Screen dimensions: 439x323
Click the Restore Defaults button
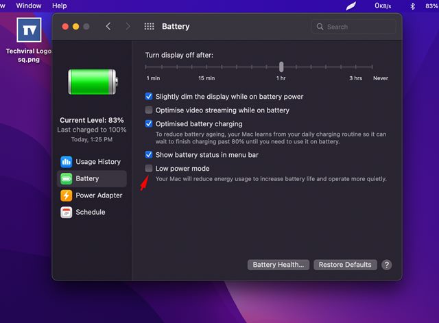click(345, 265)
